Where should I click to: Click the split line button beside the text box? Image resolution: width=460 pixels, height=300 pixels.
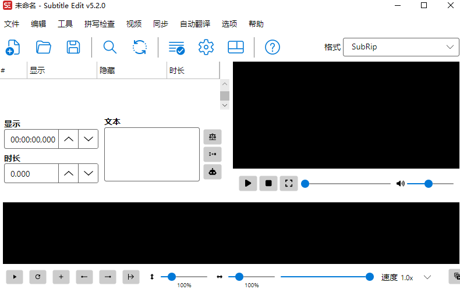(x=213, y=154)
